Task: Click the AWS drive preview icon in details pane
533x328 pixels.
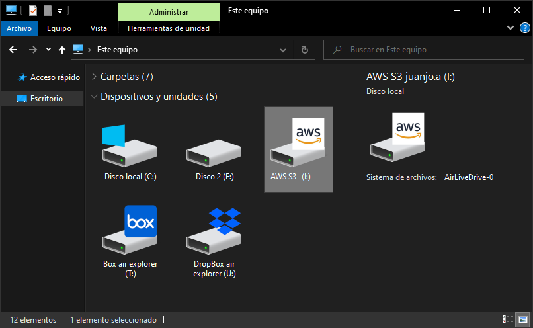Action: click(x=397, y=138)
